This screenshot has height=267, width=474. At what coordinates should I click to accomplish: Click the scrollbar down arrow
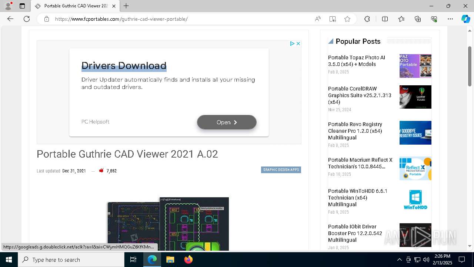(x=470, y=246)
